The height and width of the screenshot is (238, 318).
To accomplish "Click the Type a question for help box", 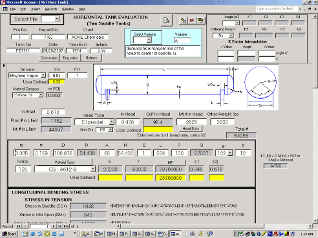I will click(x=277, y=9).
